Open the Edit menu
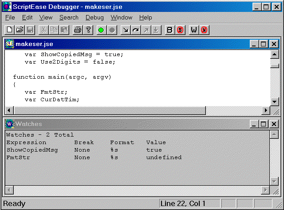The height and width of the screenshot is (210, 284). (x=27, y=18)
